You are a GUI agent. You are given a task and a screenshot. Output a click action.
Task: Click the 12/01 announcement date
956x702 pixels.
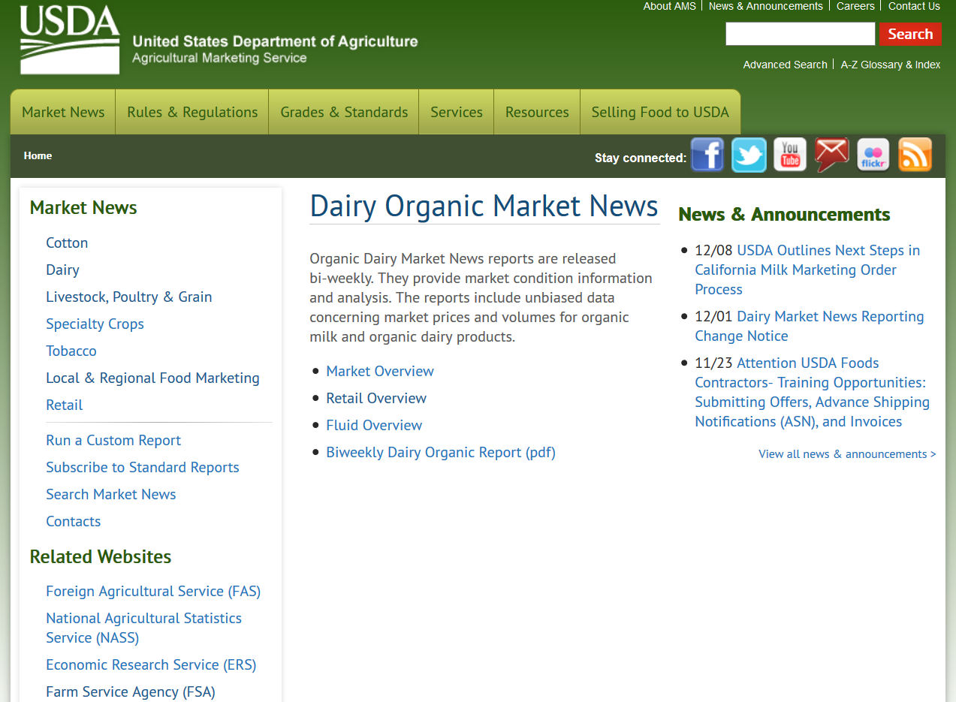pos(713,316)
